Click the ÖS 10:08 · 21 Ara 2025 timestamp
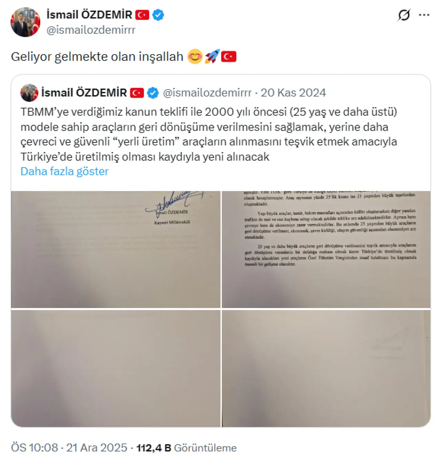Image resolution: width=441 pixels, height=468 pixels. tap(69, 448)
